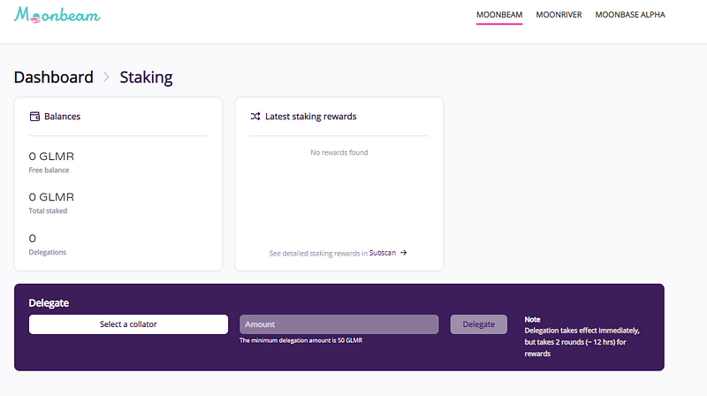
Task: Click the Latest staking rewards heading
Action: [x=311, y=117]
